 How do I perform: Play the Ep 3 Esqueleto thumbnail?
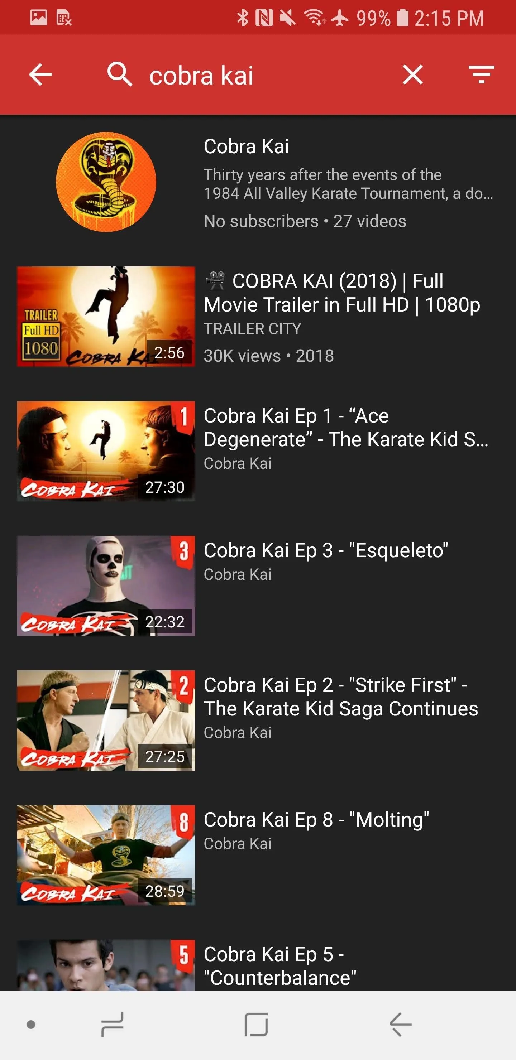click(106, 586)
